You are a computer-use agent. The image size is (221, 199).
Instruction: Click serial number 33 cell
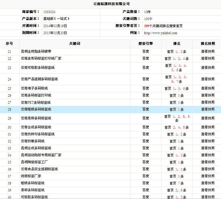click(10, 148)
